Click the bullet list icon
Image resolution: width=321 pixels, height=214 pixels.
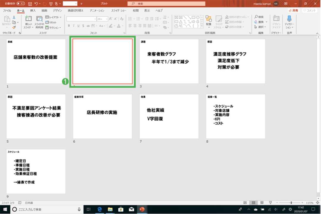pyautogui.click(x=130, y=19)
